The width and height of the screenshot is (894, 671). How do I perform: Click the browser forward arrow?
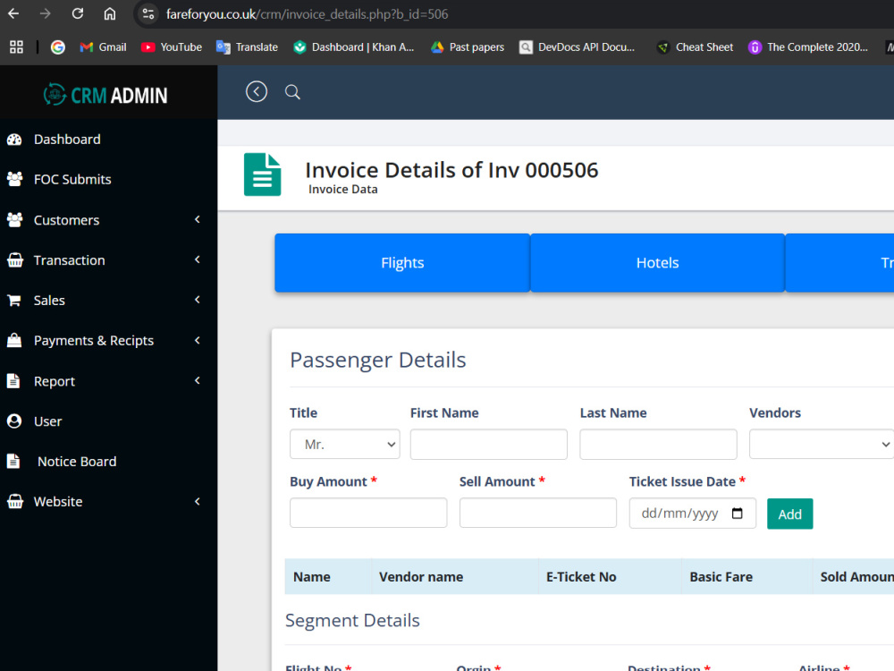tap(45, 13)
